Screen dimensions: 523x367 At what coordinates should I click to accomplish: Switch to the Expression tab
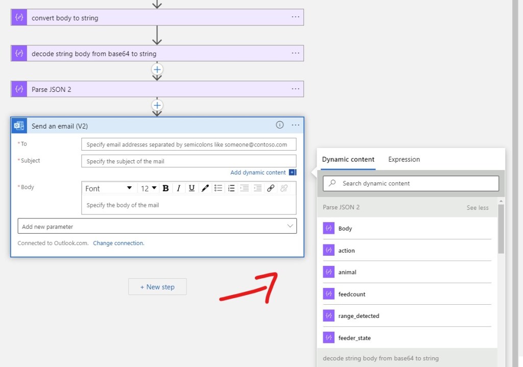(x=404, y=159)
